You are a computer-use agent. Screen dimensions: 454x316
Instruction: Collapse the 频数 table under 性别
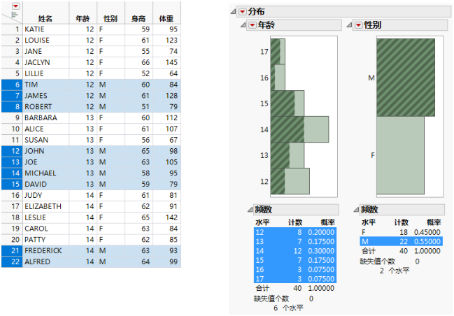(x=356, y=210)
